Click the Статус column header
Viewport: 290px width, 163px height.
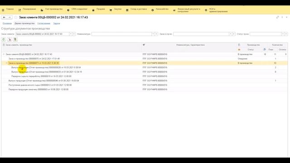pyautogui.click(x=251, y=50)
